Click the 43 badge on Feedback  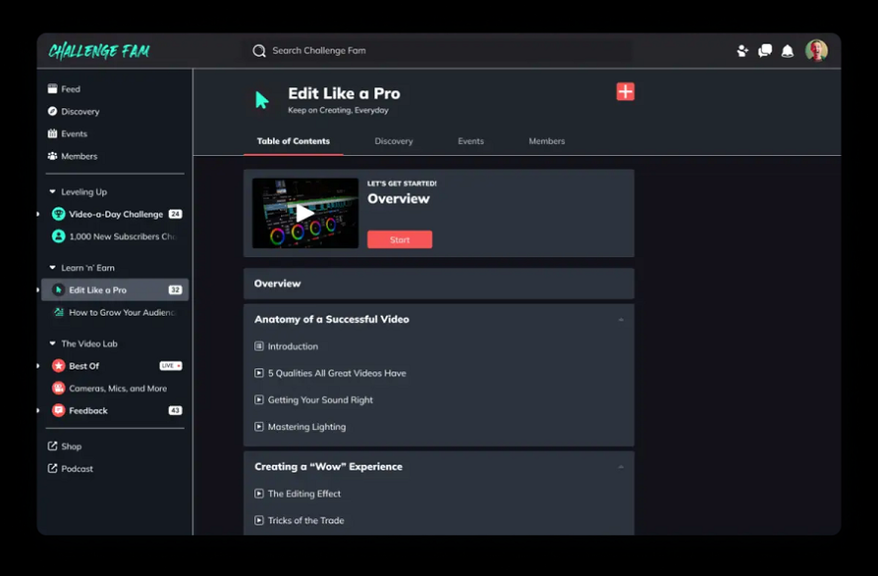click(x=175, y=410)
